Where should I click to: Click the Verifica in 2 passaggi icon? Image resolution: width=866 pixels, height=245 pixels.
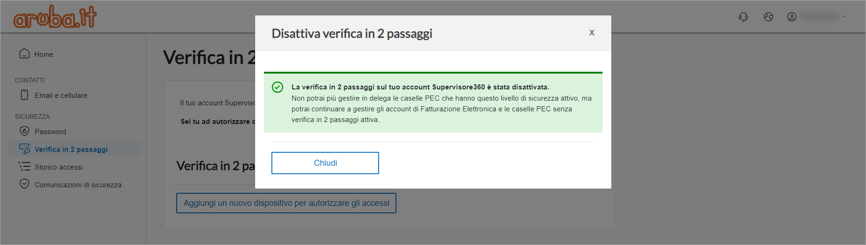point(24,149)
